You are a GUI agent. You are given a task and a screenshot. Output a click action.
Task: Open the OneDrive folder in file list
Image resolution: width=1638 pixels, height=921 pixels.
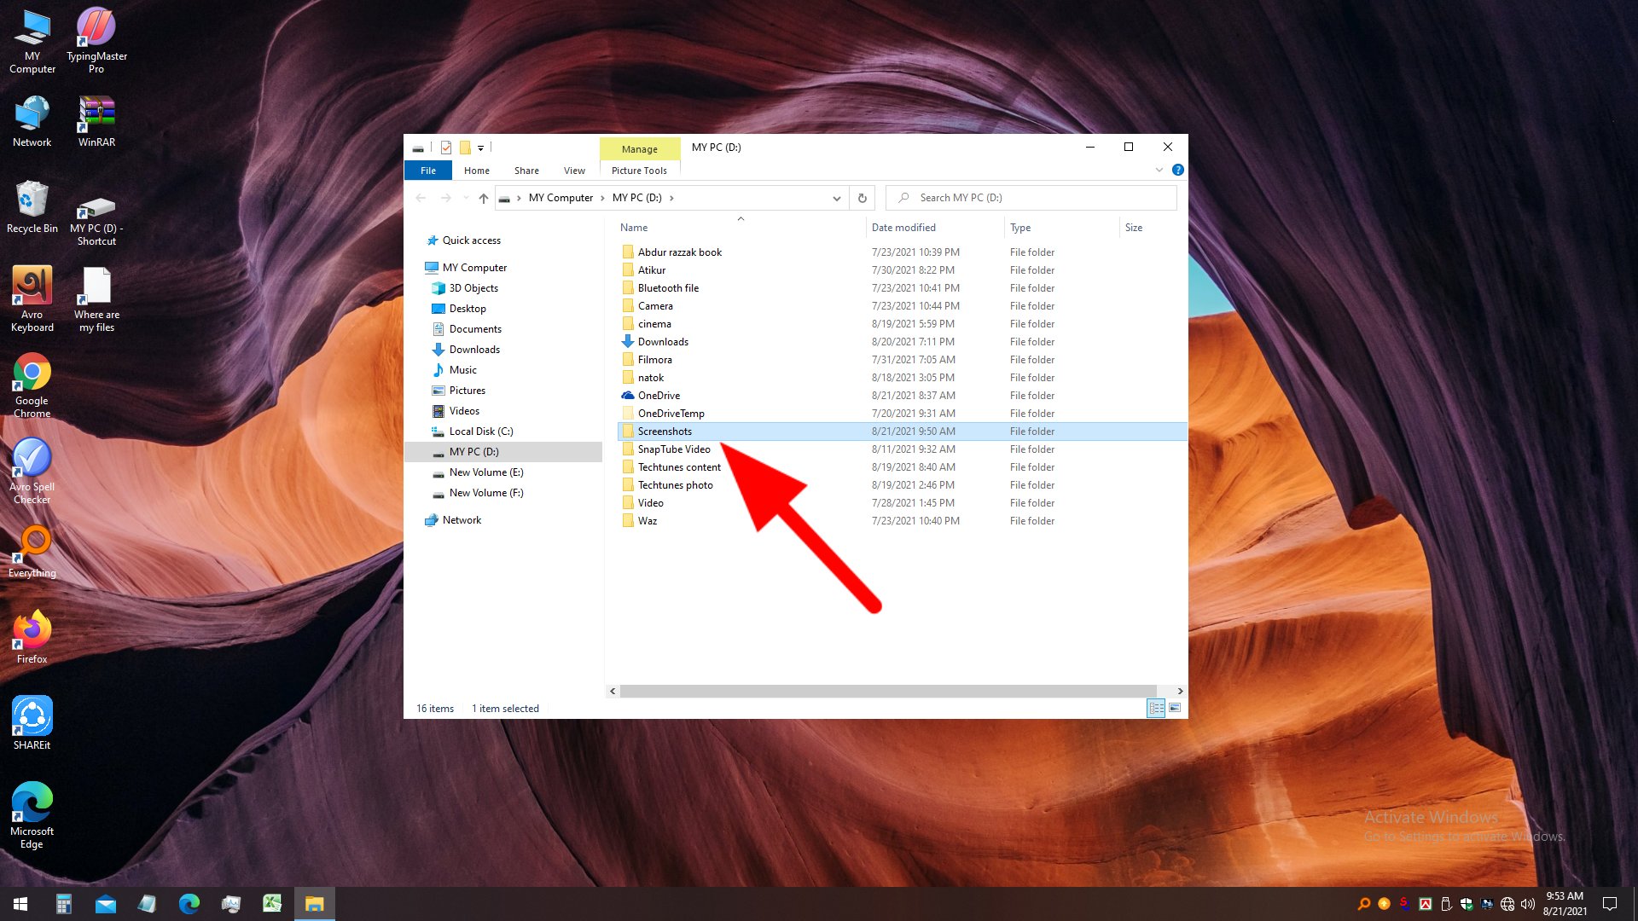coord(659,395)
